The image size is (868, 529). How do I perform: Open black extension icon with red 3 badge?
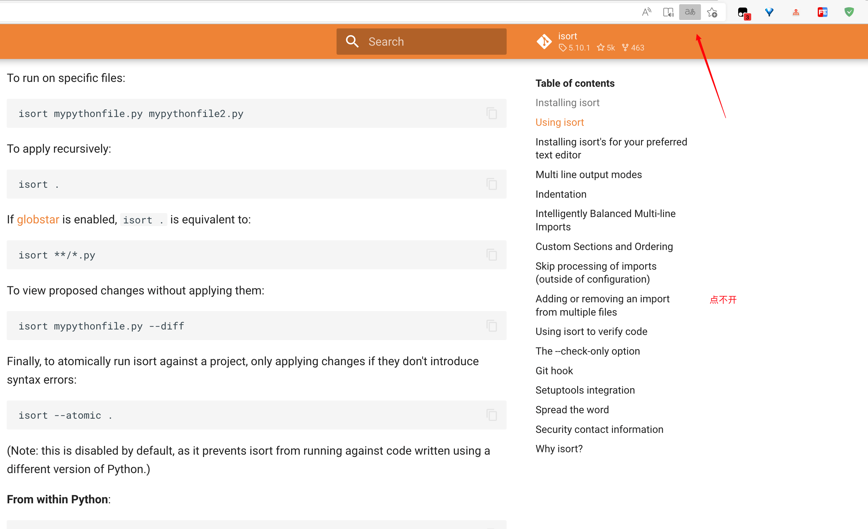pyautogui.click(x=744, y=13)
